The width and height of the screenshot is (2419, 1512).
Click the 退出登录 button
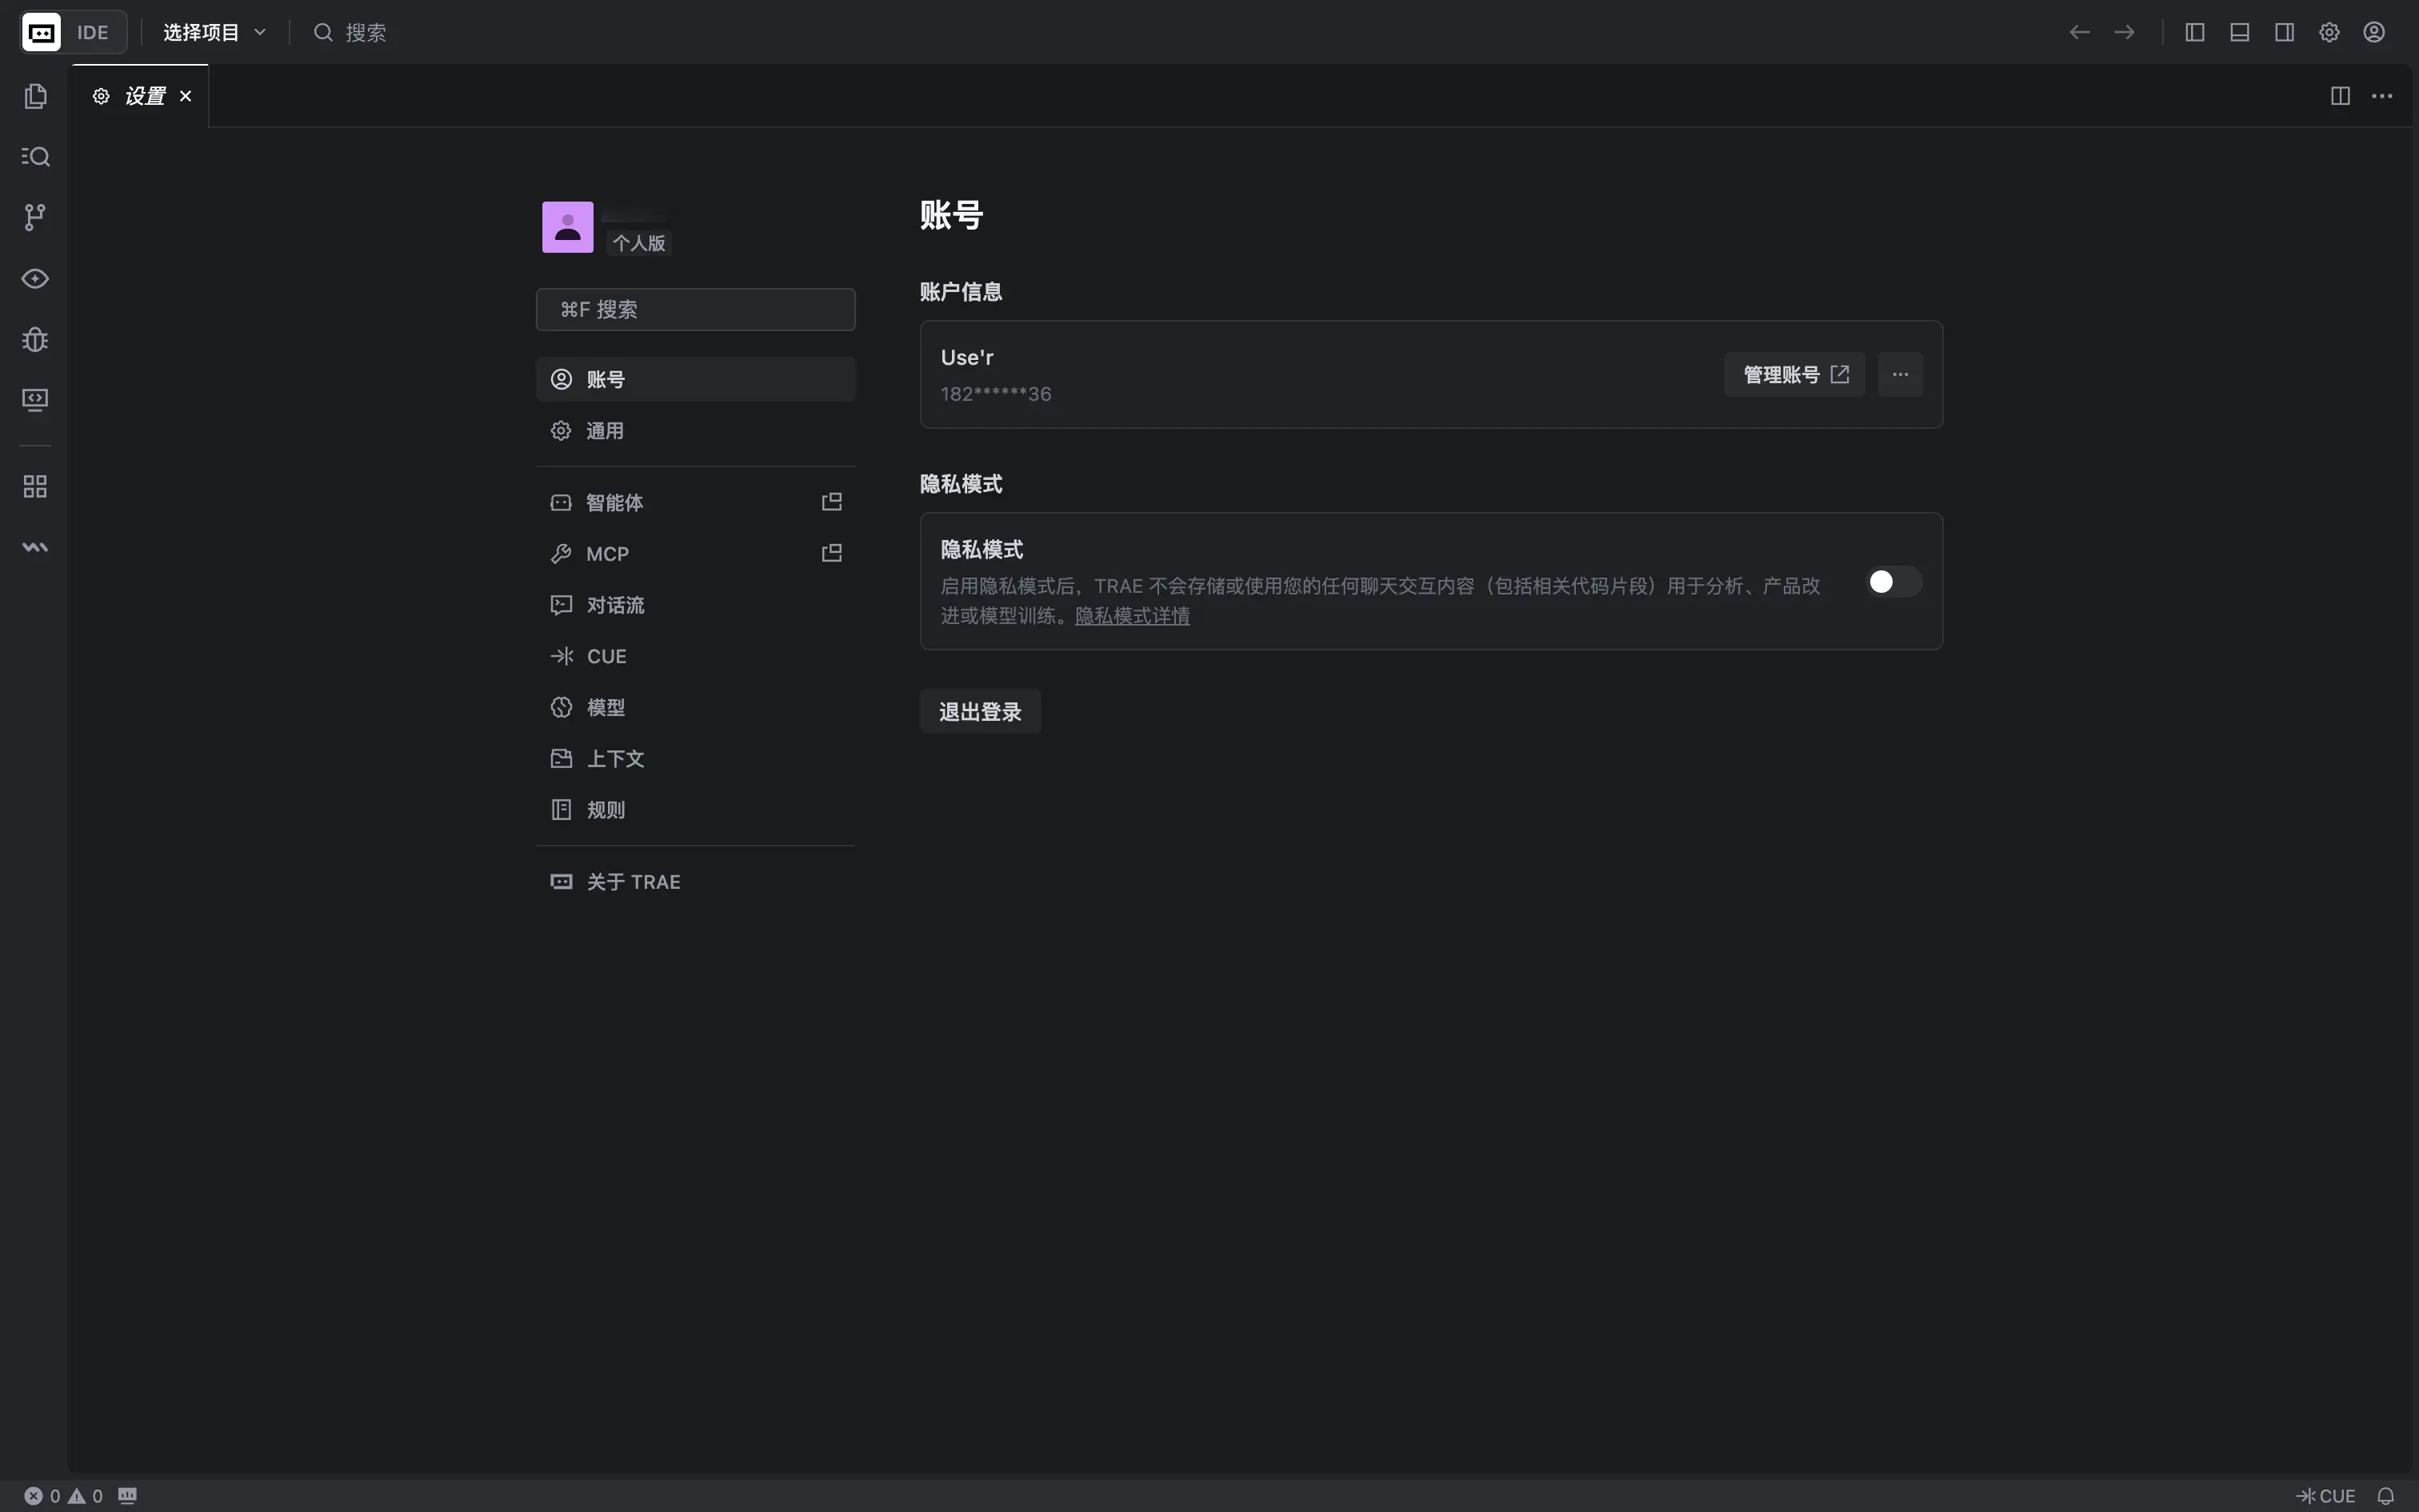(x=980, y=712)
